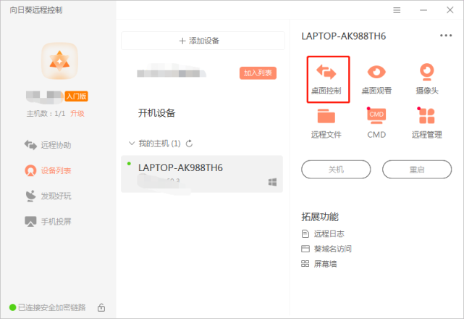Open 桌面控制 desktop control
Image resolution: width=464 pixels, height=319 pixels.
click(326, 79)
